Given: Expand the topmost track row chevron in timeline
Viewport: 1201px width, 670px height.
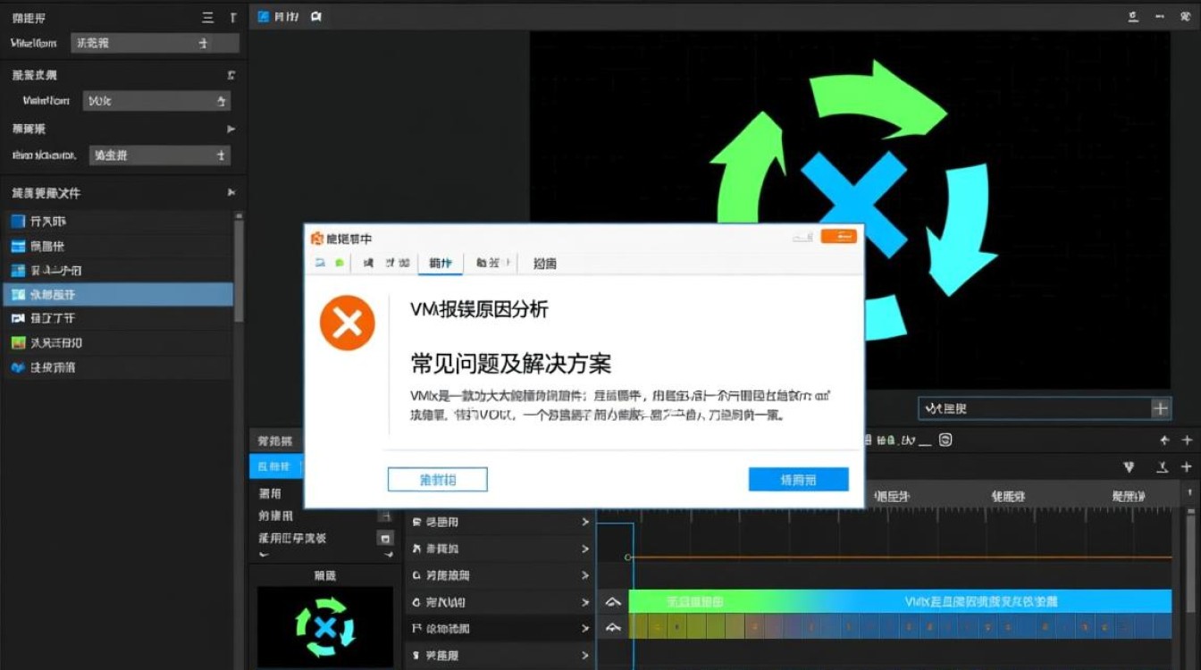Looking at the screenshot, I should pos(585,522).
